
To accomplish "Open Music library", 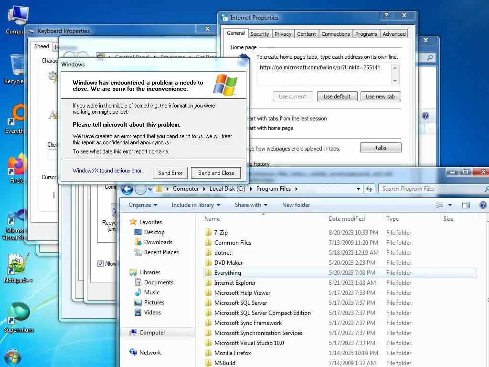I will (x=151, y=292).
